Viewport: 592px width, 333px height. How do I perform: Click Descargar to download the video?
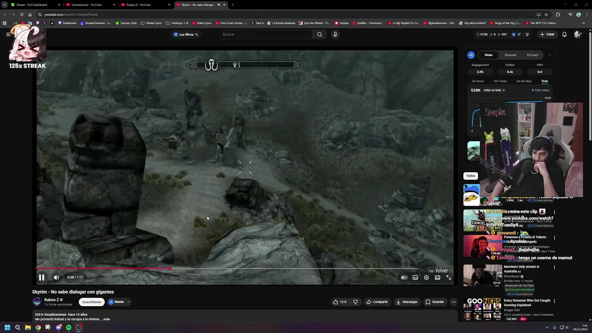tap(407, 302)
